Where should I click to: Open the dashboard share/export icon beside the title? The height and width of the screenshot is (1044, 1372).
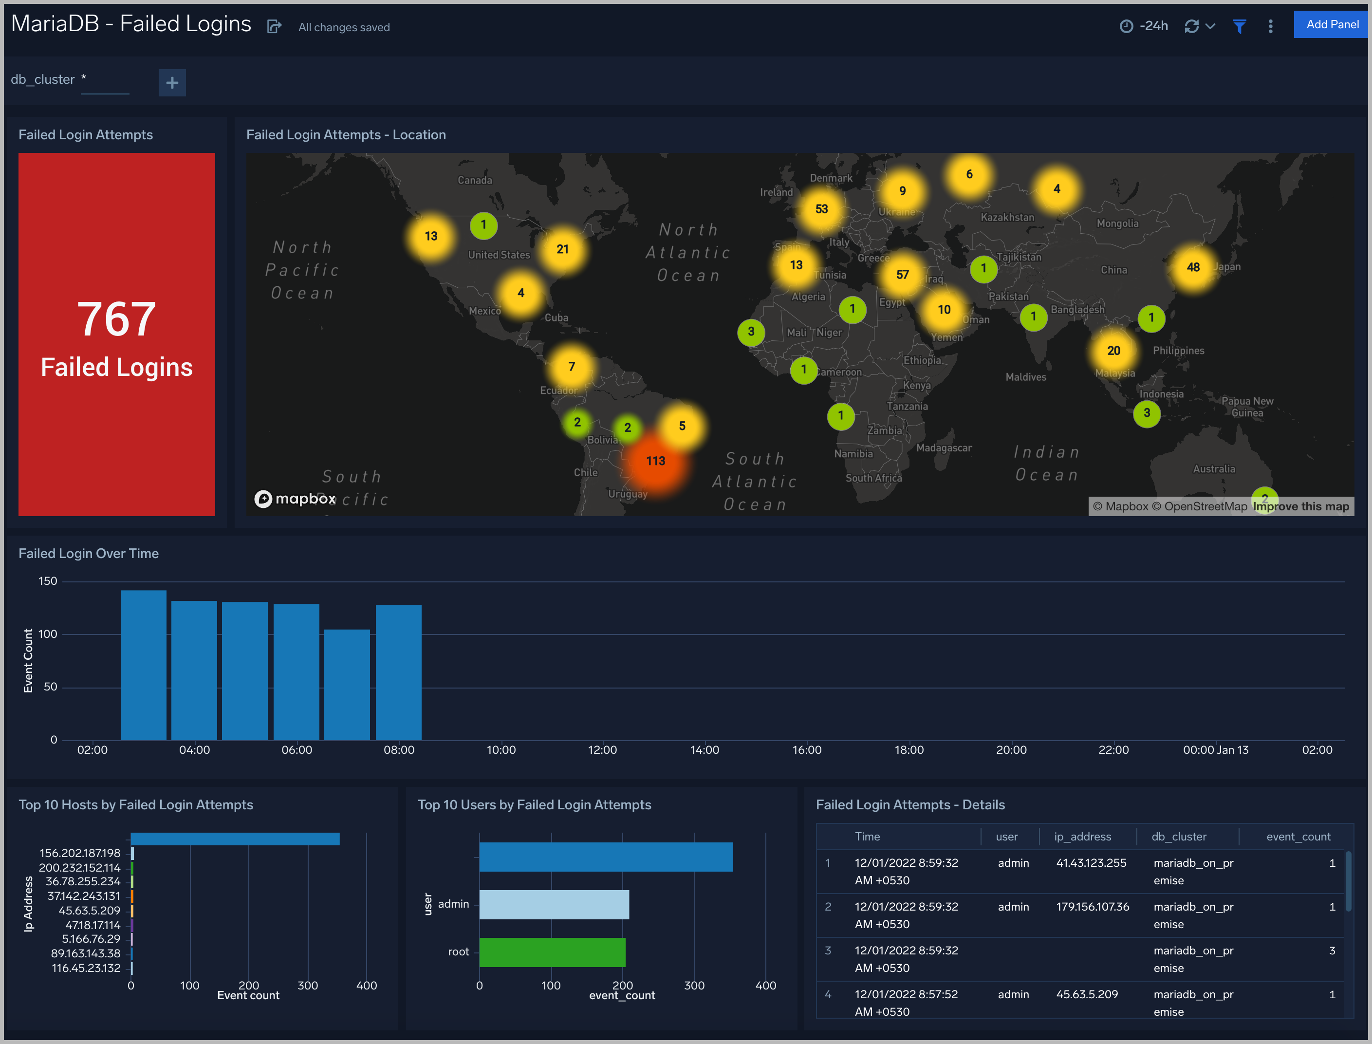(275, 27)
